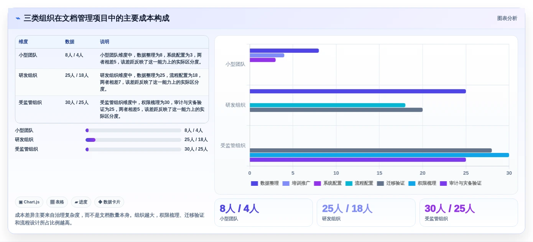Image resolution: width=533 pixels, height=242 pixels.
Task: Click the 受监管组织 迁移验证 gray bar
Action: (370, 151)
